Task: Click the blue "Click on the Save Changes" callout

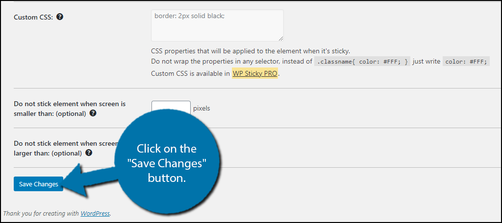Action: click(x=167, y=163)
